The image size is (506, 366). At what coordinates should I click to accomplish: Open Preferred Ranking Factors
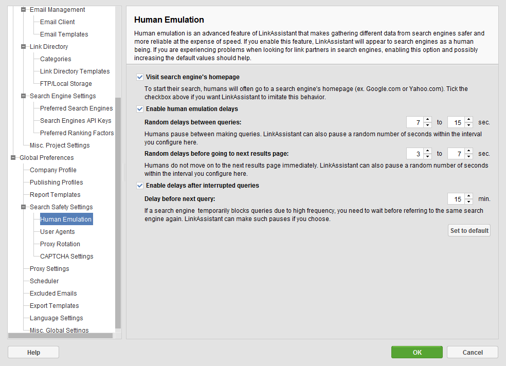tap(77, 133)
